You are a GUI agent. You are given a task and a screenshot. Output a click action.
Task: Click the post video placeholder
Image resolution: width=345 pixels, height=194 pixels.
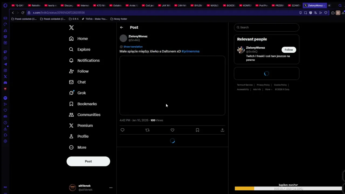point(172,85)
